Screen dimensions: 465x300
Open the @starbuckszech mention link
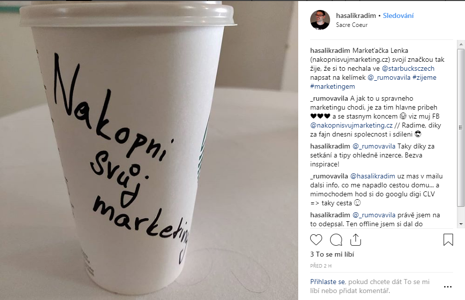coord(408,69)
